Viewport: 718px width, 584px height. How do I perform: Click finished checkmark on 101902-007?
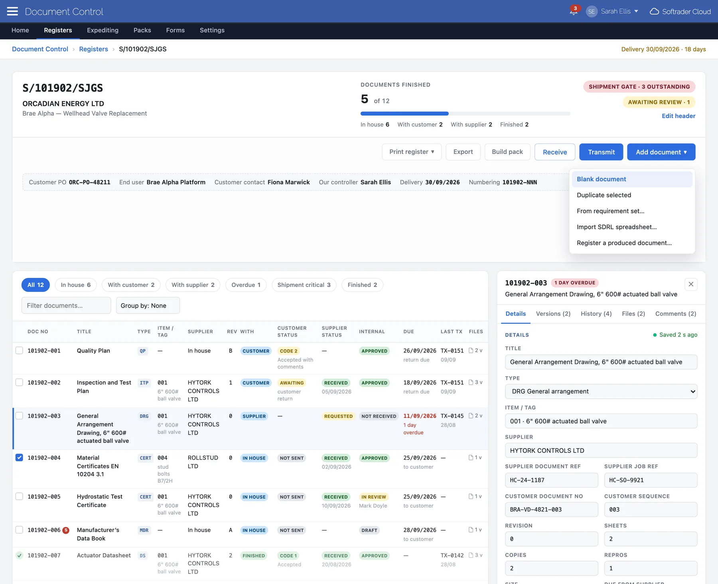pos(19,555)
